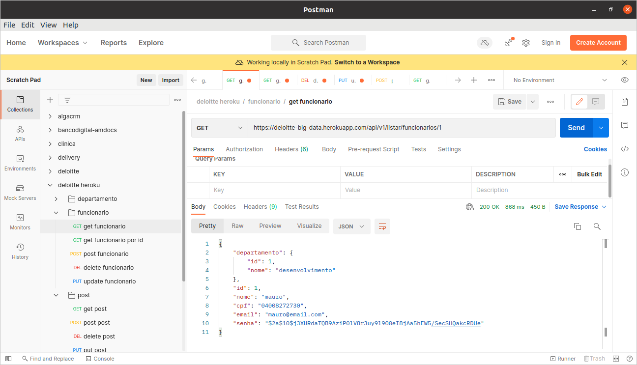Click the Switch to a Workspace link

pyautogui.click(x=367, y=62)
